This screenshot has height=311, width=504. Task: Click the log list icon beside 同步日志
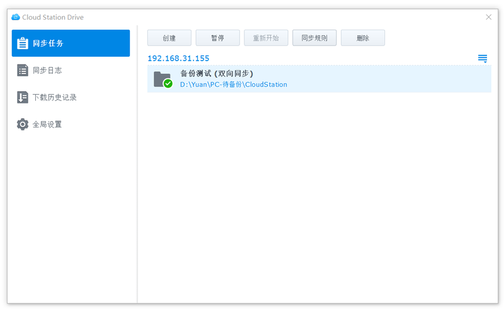pos(23,71)
